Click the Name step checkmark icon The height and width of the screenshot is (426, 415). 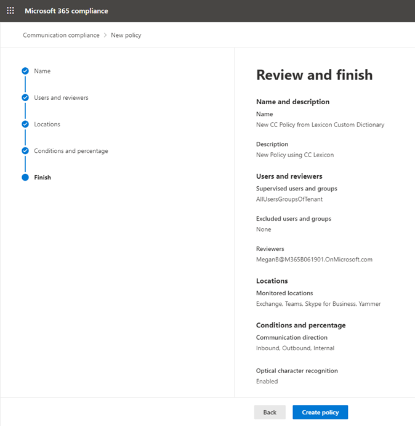coord(25,71)
